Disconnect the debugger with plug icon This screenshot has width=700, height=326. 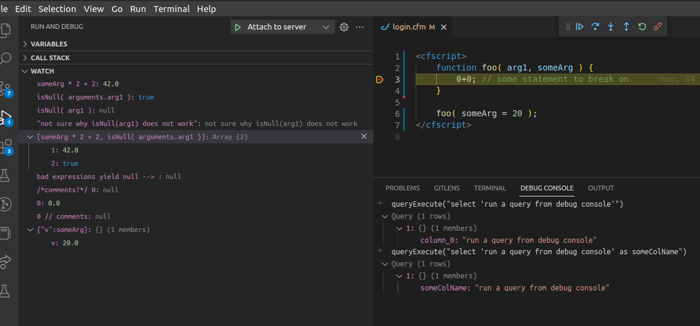pos(657,27)
